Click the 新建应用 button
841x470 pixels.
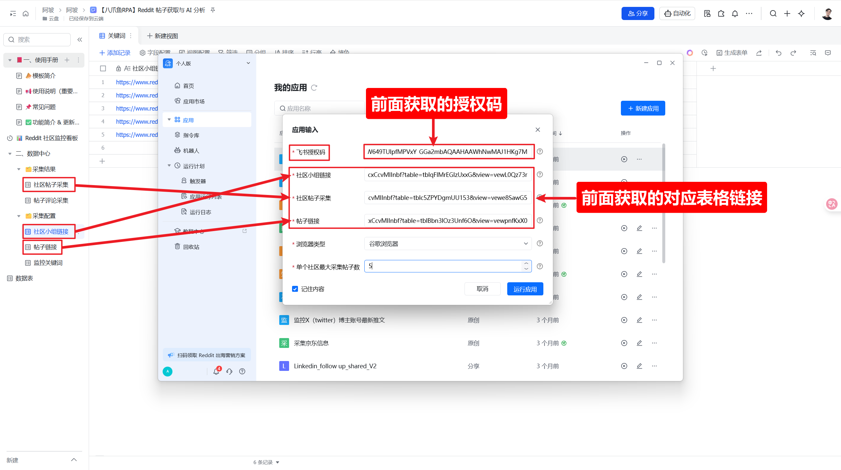[x=643, y=108]
